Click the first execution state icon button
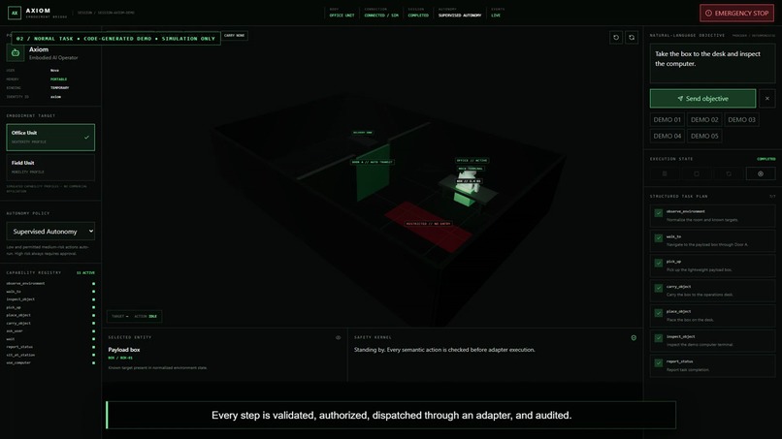This screenshot has height=439, width=782. (x=665, y=173)
